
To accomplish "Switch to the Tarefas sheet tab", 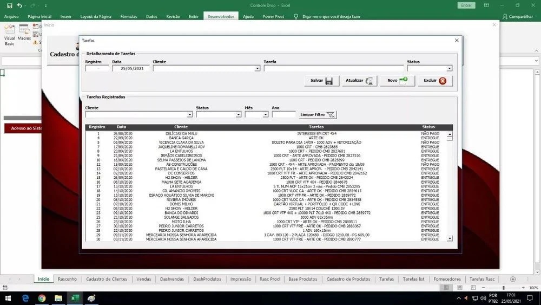I will (x=386, y=279).
